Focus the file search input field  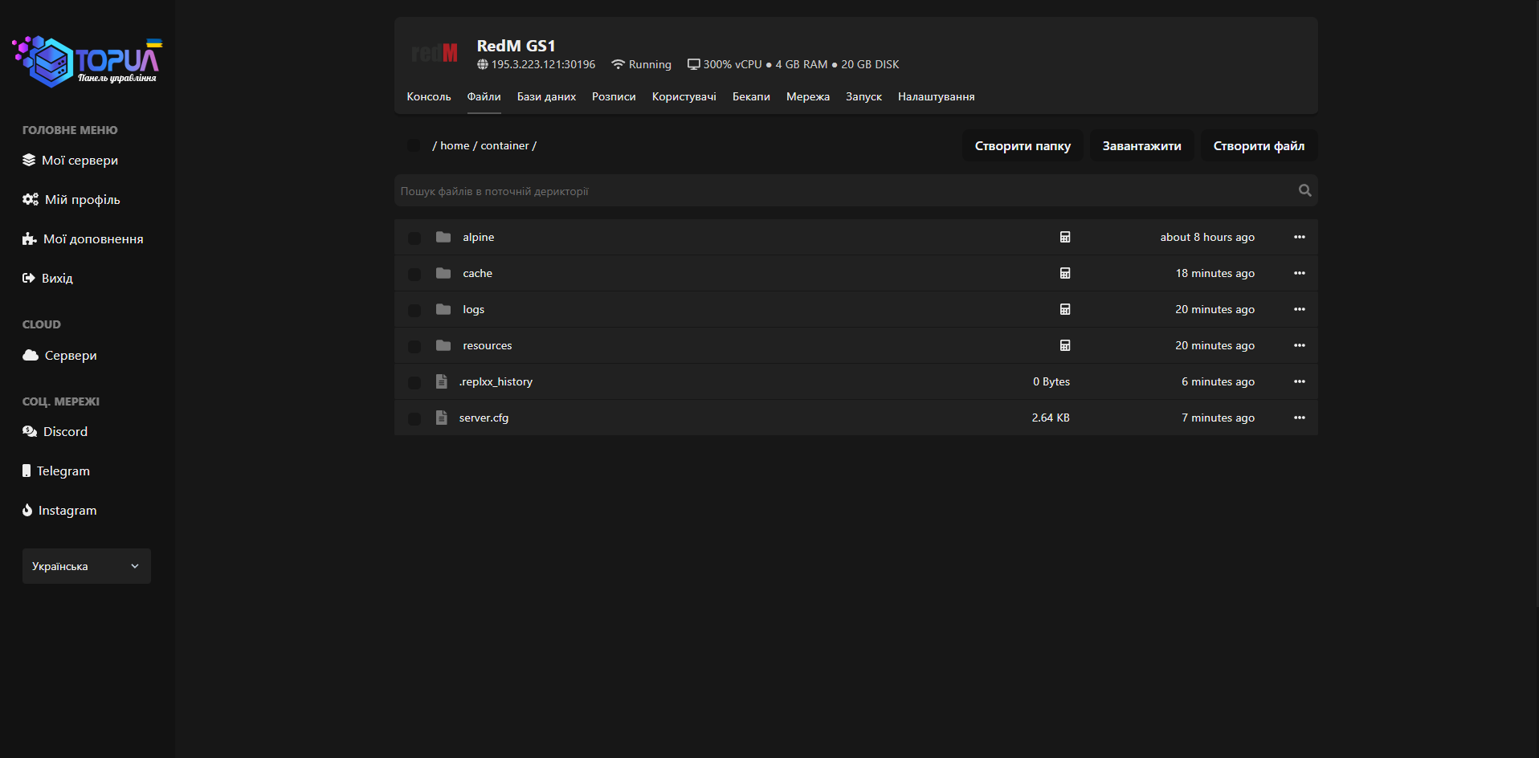pos(843,191)
